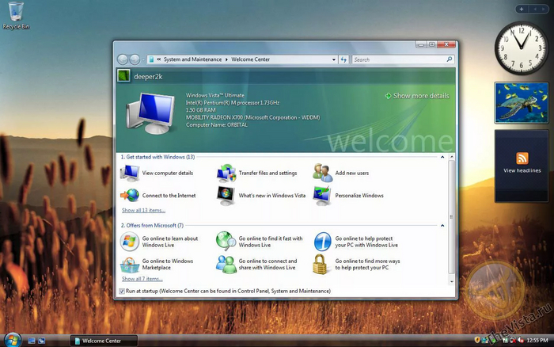This screenshot has height=347, width=554.
Task: Click the connect and share with Windows Live icon
Action: [x=226, y=265]
